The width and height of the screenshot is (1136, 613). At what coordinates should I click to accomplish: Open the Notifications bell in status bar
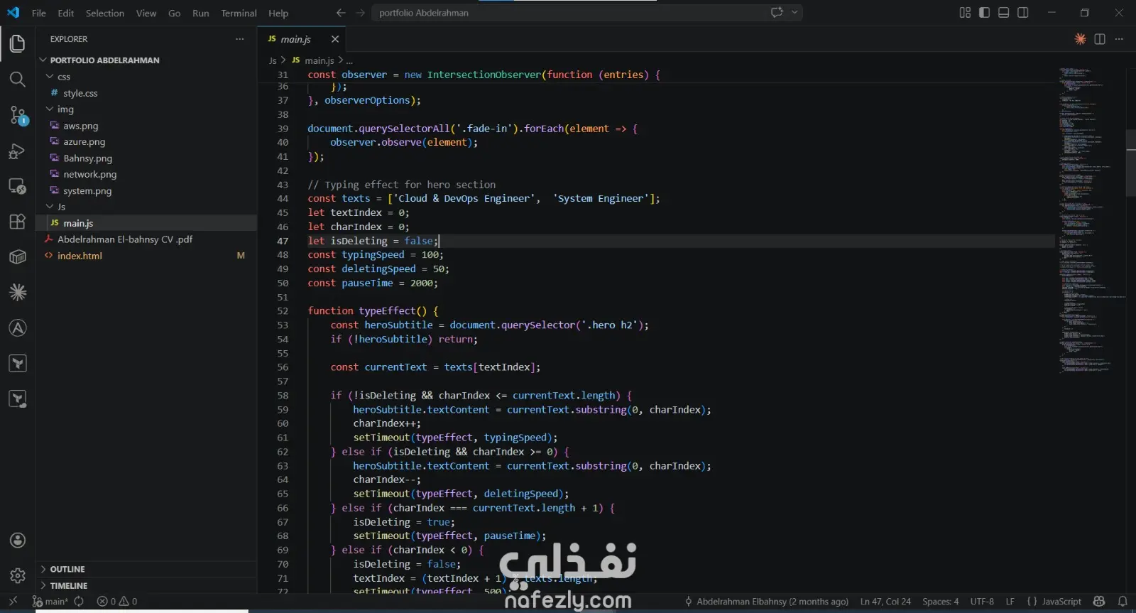[1123, 602]
